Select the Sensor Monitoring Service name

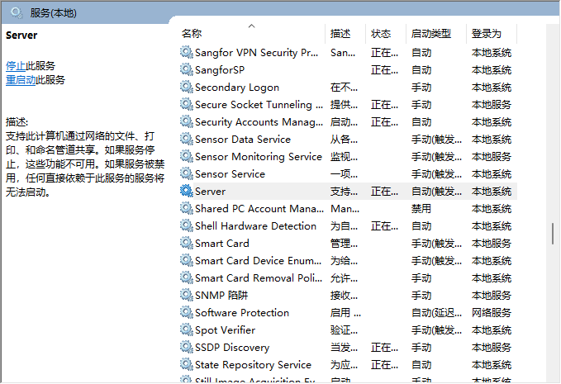coord(259,157)
